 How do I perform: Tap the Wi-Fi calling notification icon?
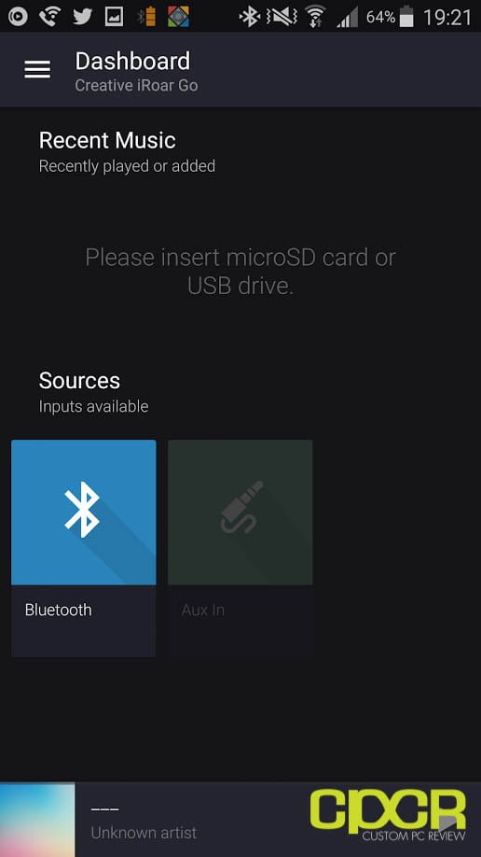pos(49,17)
